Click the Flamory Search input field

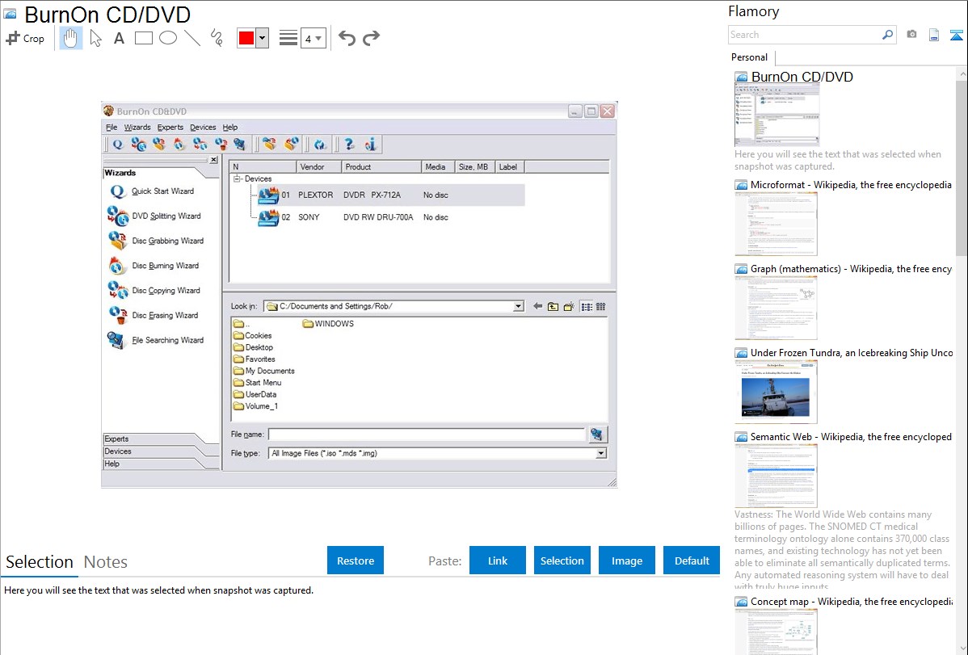click(x=805, y=36)
